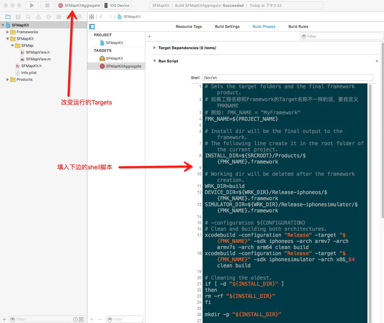The width and height of the screenshot is (384, 323).
Task: Click the build phases Filter field
Action: (342, 36)
